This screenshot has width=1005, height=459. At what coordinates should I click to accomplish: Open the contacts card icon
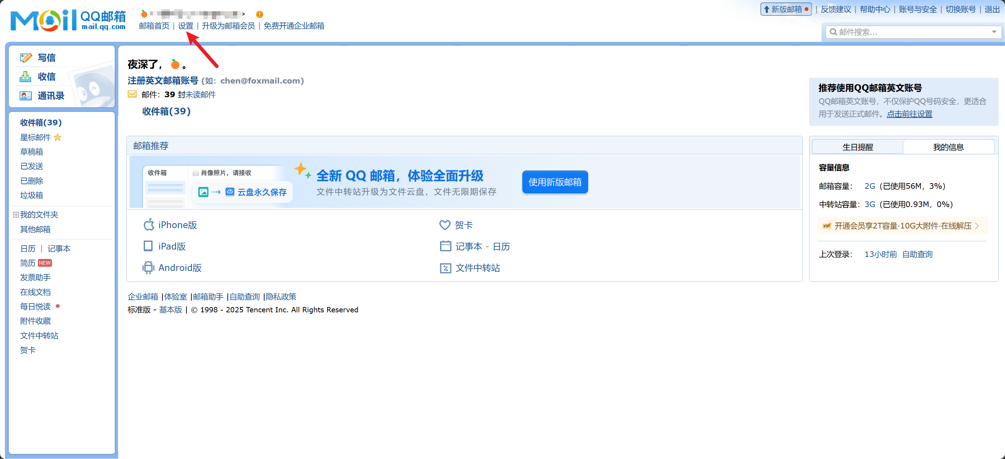pos(25,95)
